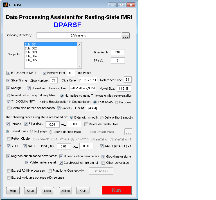Click the Filter lower bound 0.01 field
216x200 pixels.
[x=53, y=124]
